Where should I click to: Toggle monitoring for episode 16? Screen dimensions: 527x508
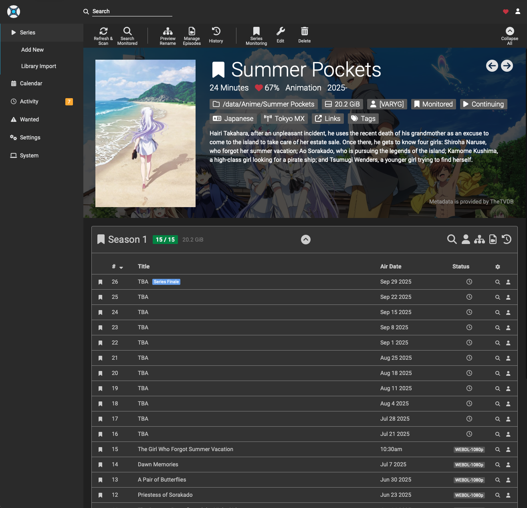[x=101, y=434]
